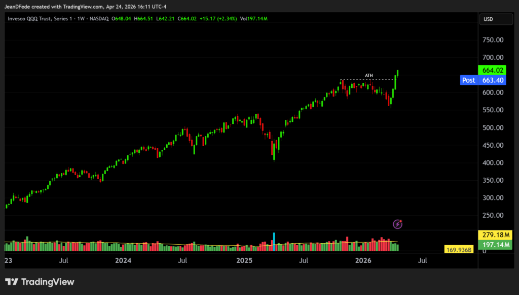Click the yellow 169.936B label

click(x=459, y=249)
